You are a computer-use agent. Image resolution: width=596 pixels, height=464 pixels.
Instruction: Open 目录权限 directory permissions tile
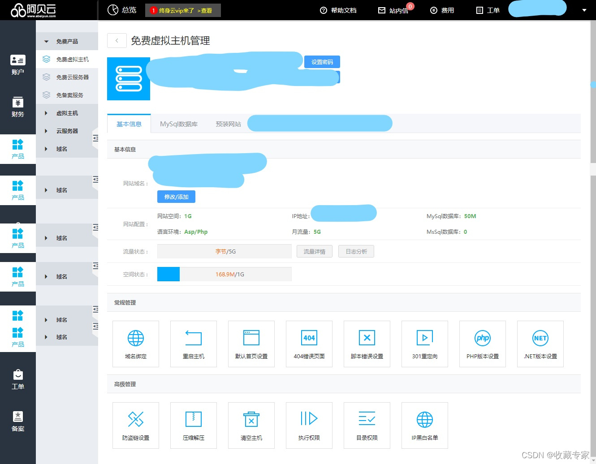coord(367,425)
